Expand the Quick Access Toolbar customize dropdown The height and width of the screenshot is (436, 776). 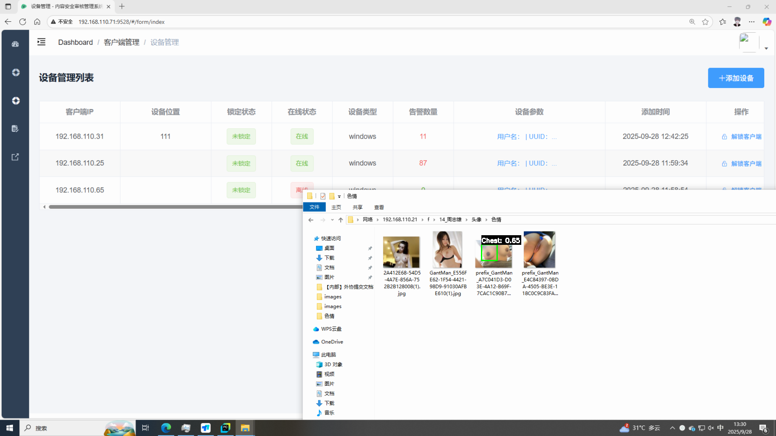[x=339, y=196]
